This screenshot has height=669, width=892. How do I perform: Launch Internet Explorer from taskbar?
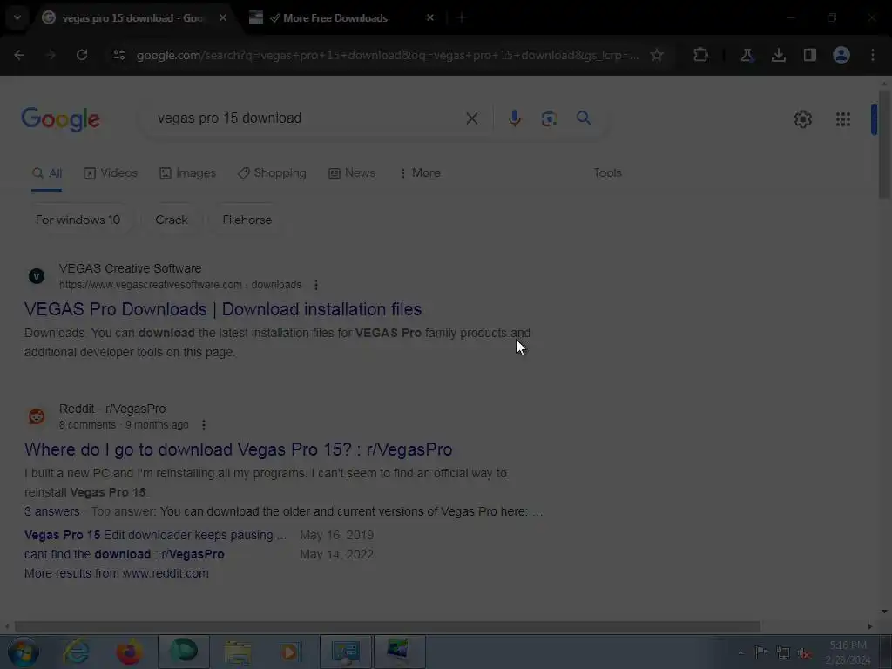[77, 652]
